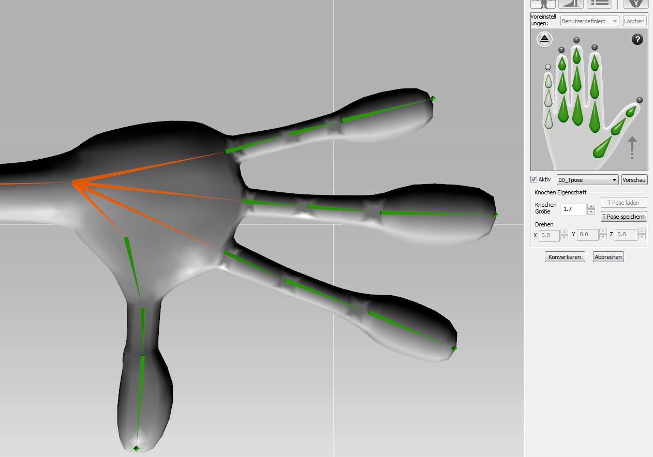Screen dimensions: 653x457
Task: Open help via the question mark icon
Action: click(x=637, y=39)
